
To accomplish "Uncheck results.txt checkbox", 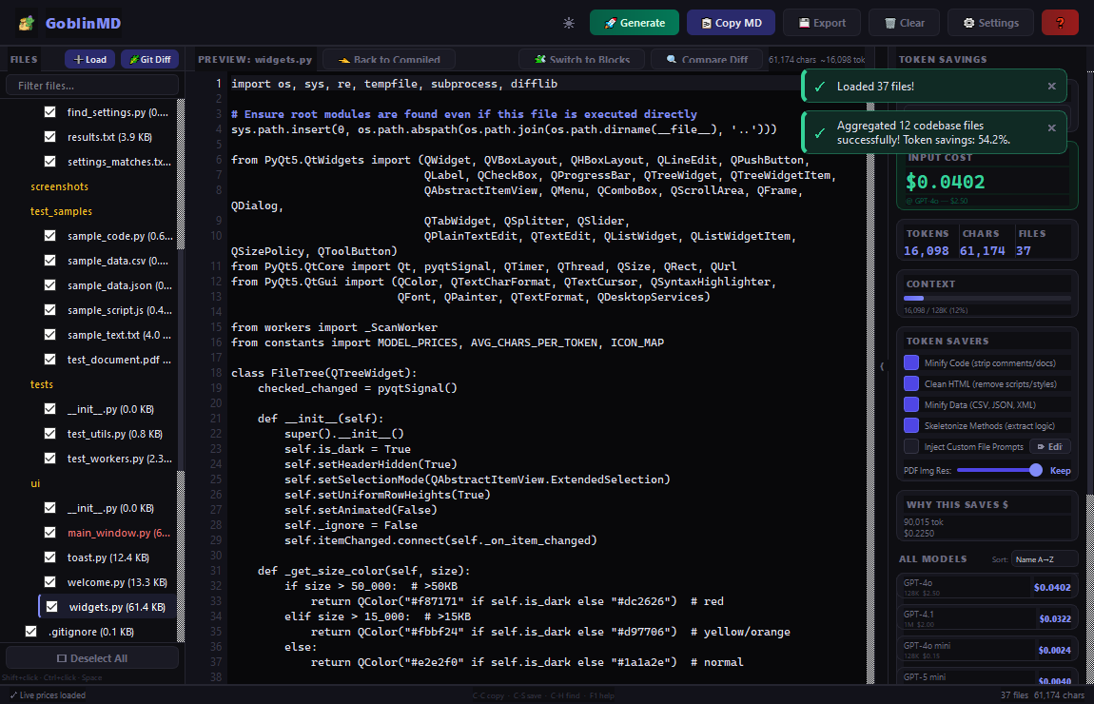I will (50, 137).
